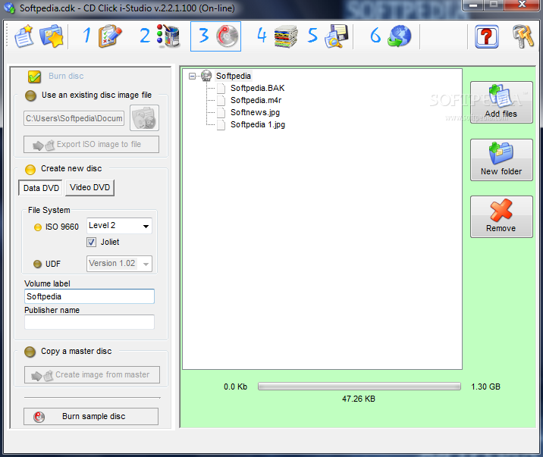Click the keys license icon
The height and width of the screenshot is (457, 543).
pos(523,36)
